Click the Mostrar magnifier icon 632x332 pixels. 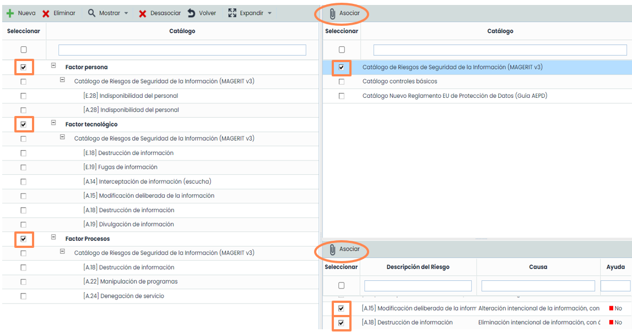point(91,13)
